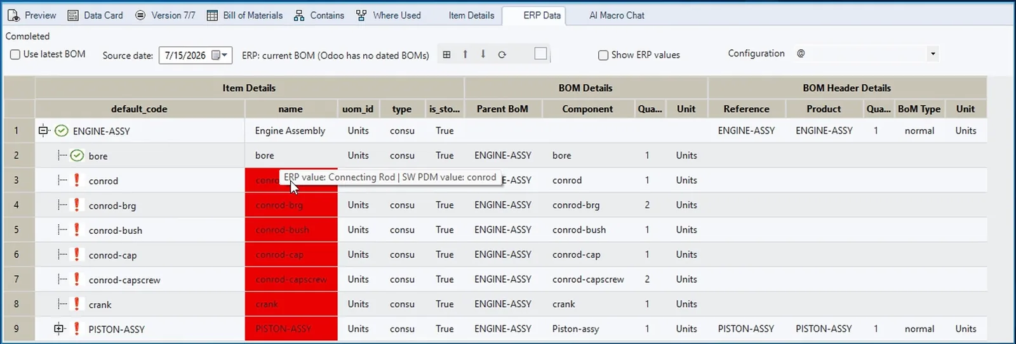Click the Reference cell ENGINE-ASSY
This screenshot has height=344, width=1016.
[x=746, y=131]
